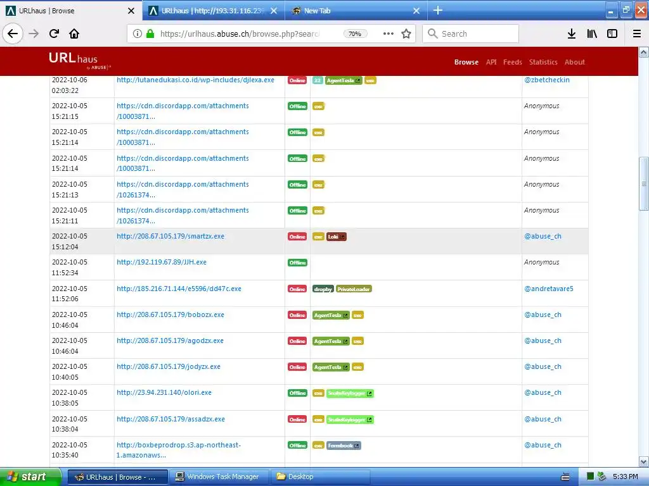
Task: Open the Statistics navigation item
Action: click(543, 62)
